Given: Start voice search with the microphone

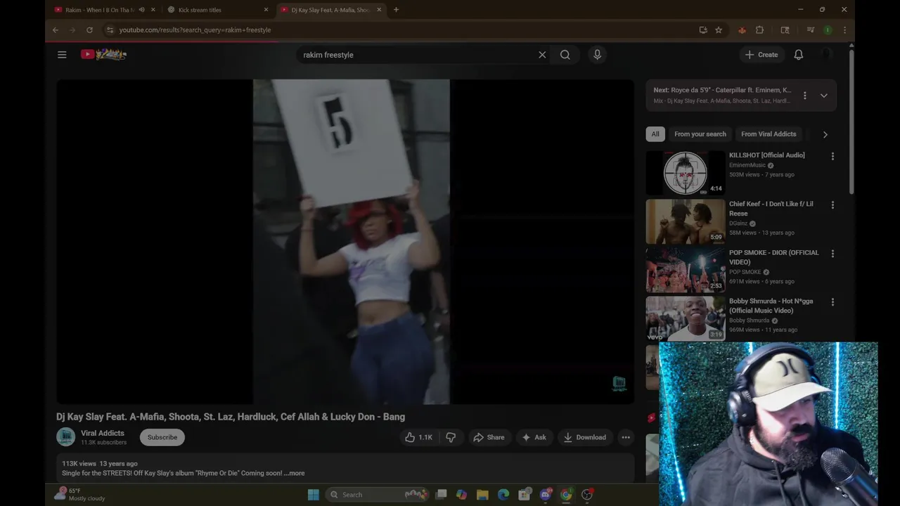Looking at the screenshot, I should 597,55.
